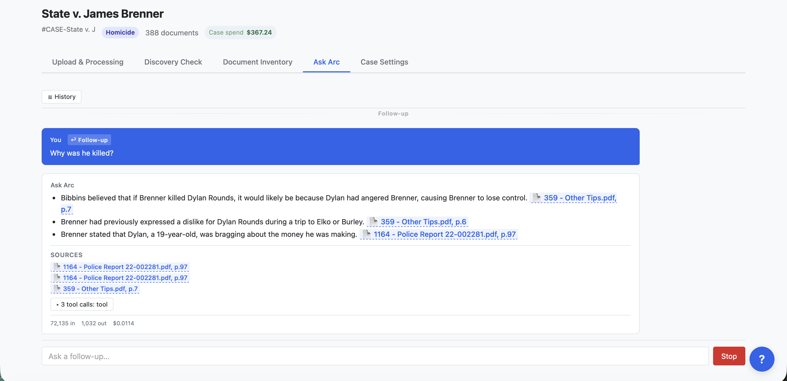Click document icon before inline Police Report citation

pos(366,234)
